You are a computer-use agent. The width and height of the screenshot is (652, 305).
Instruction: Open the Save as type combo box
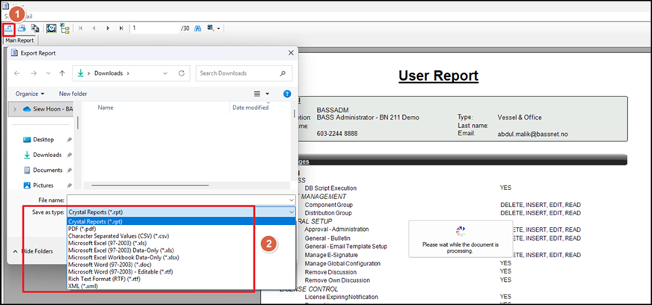click(181, 212)
